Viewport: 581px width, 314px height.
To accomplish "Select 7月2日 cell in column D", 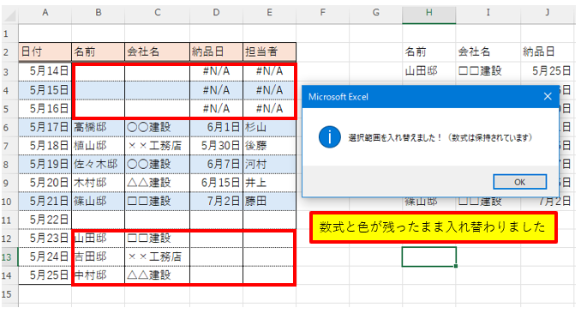I will 217,202.
